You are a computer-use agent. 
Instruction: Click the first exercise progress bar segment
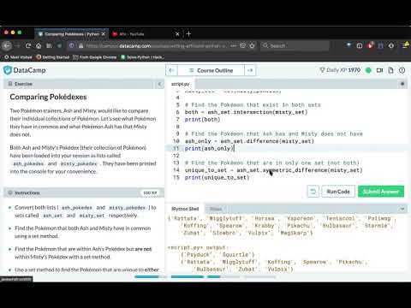click(151, 276)
